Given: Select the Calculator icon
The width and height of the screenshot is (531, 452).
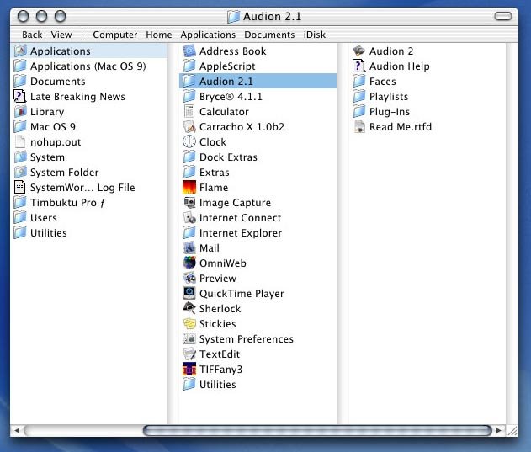Looking at the screenshot, I should coord(189,112).
